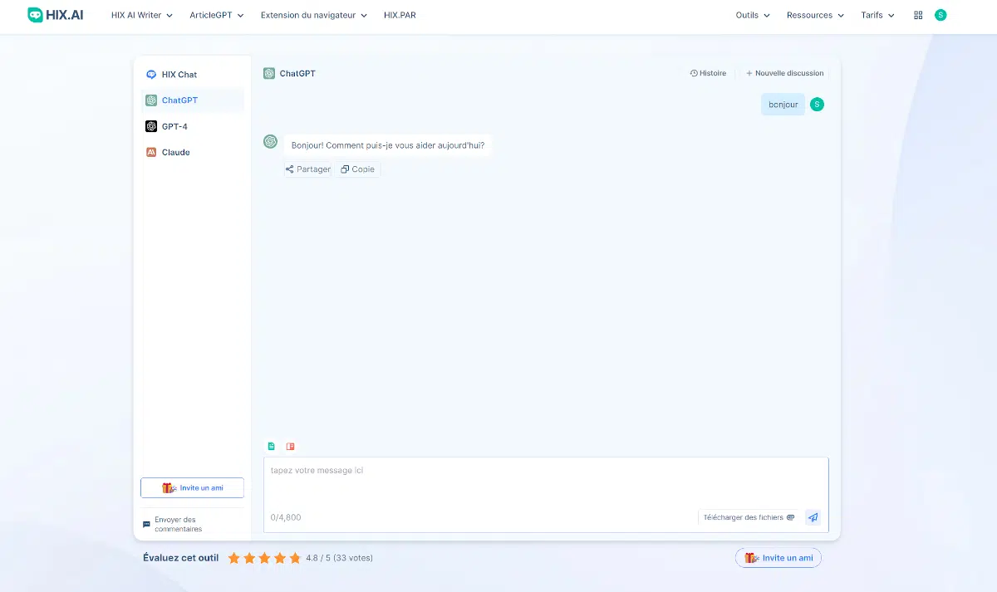This screenshot has width=997, height=592.
Task: Click Invite un ami in the sidebar
Action: [x=193, y=488]
